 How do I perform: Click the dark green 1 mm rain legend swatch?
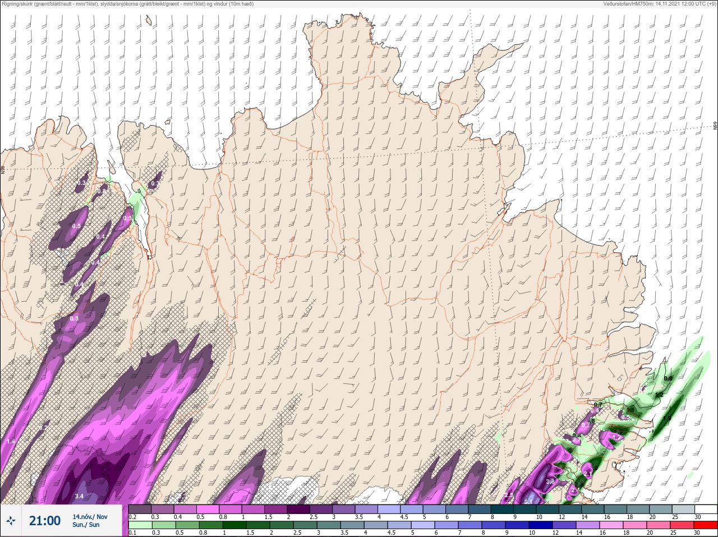pos(234,525)
